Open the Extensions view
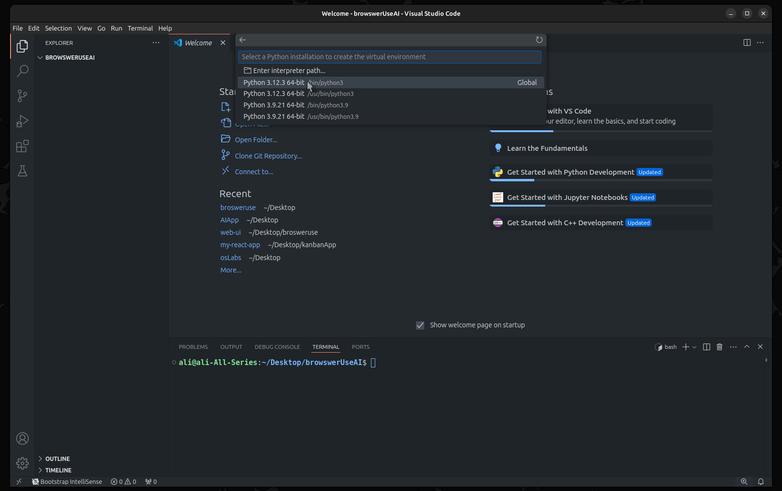782x491 pixels. coord(22,146)
